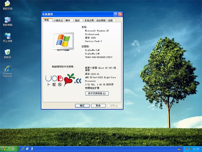Viewport: 202px width, 152px height.
Task: Click the Internet Explorer quick launch icon
Action: (23, 149)
